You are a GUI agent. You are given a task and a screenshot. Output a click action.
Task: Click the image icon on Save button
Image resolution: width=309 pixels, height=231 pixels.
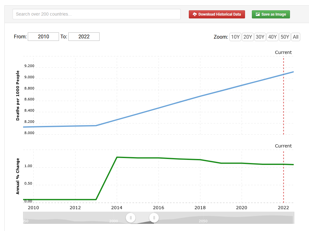coord(257,14)
